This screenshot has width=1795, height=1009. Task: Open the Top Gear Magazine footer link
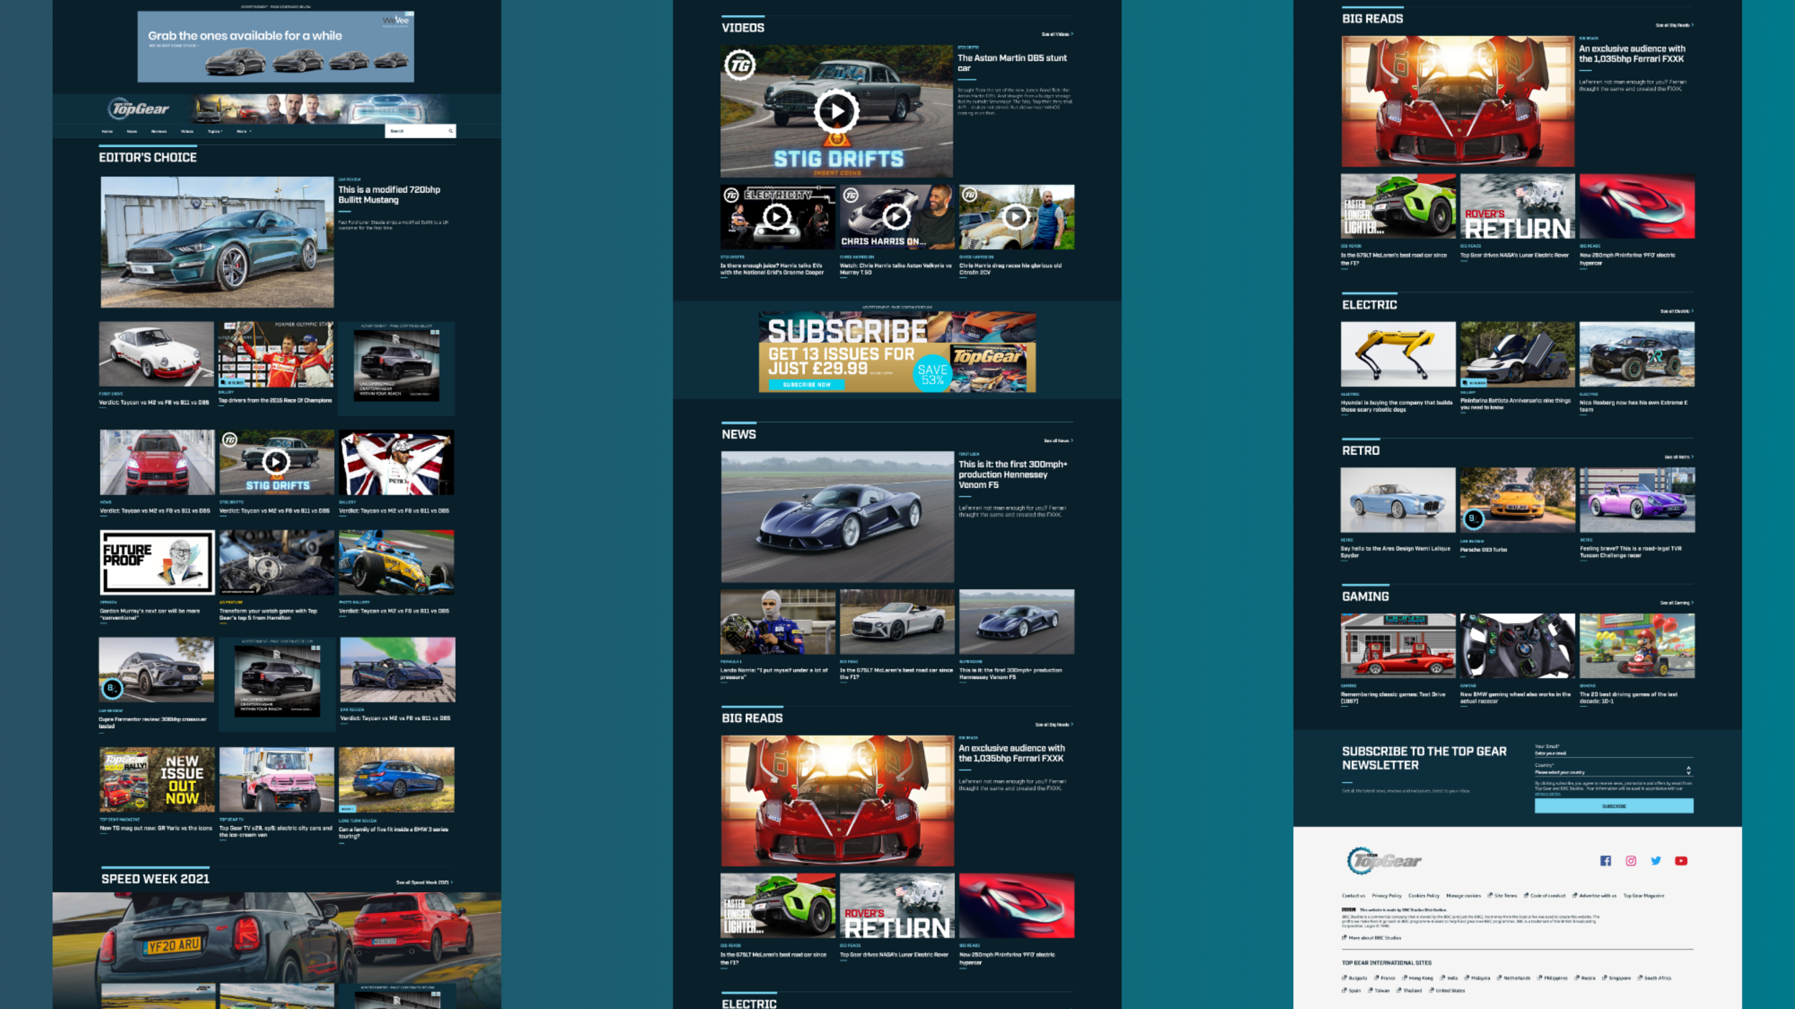pyautogui.click(x=1644, y=896)
